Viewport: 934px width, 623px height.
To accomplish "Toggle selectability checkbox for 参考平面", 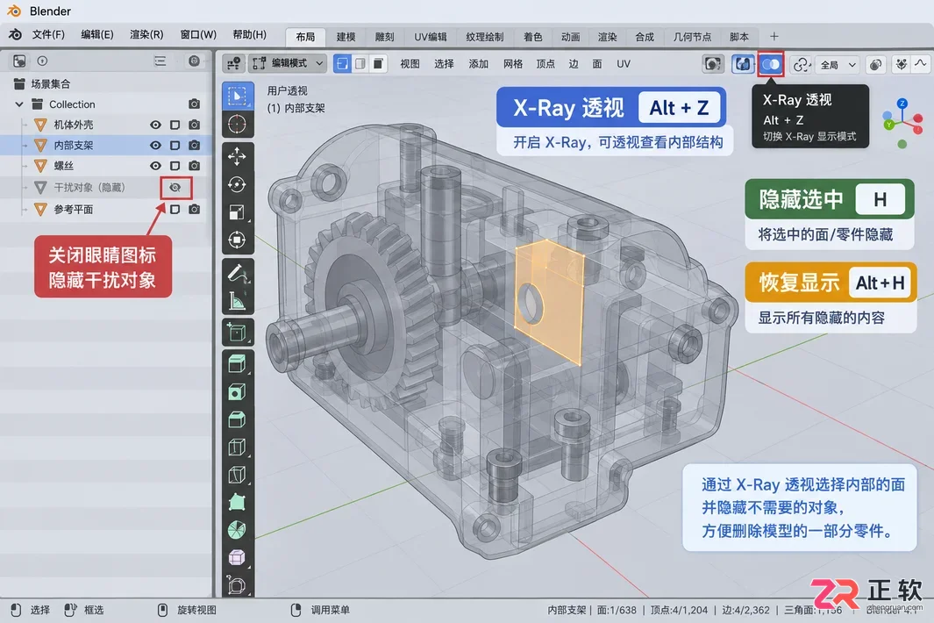I will pos(175,209).
